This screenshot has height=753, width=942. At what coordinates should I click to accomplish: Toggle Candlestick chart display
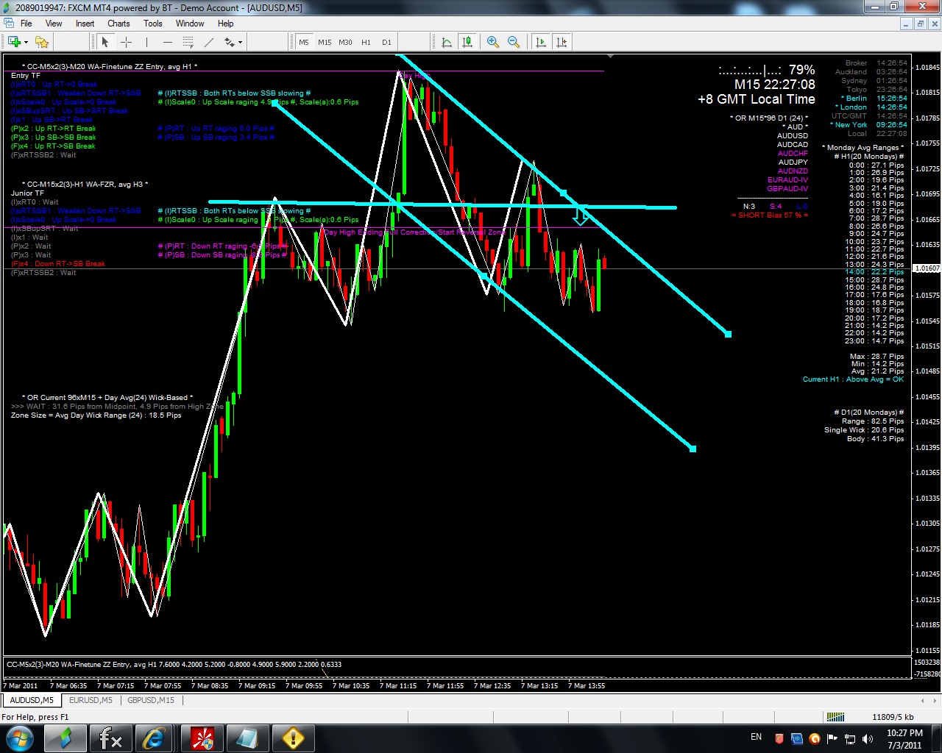[467, 42]
